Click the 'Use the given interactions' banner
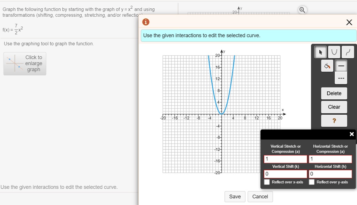 click(x=249, y=35)
